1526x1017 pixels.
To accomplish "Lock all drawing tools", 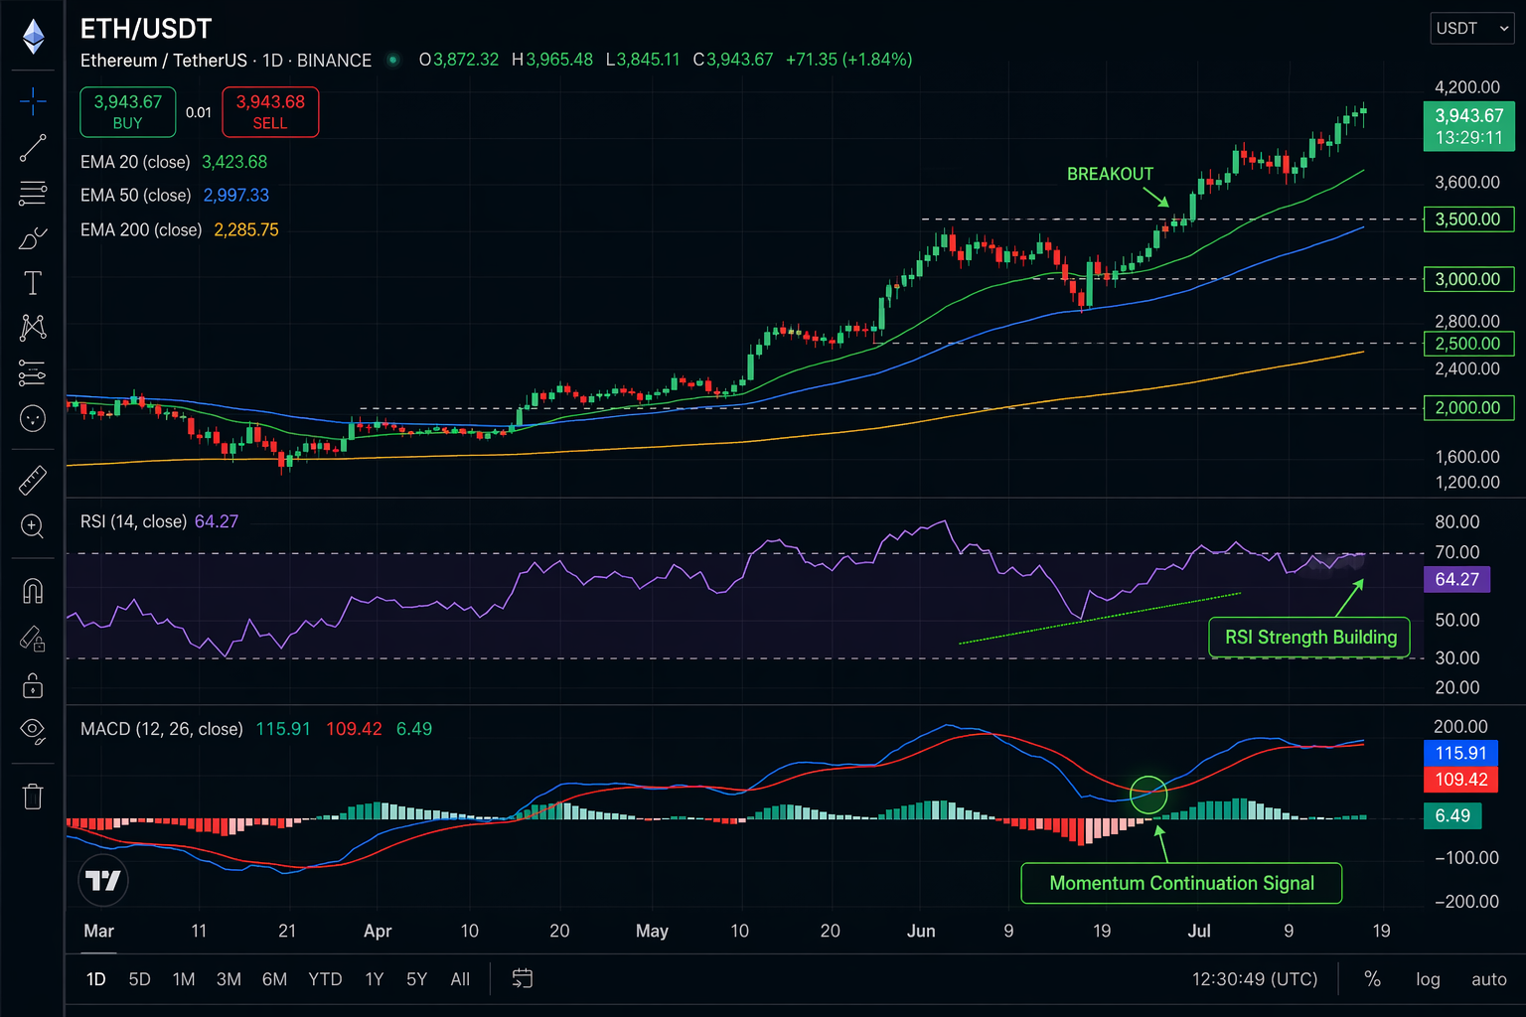I will click(x=33, y=685).
